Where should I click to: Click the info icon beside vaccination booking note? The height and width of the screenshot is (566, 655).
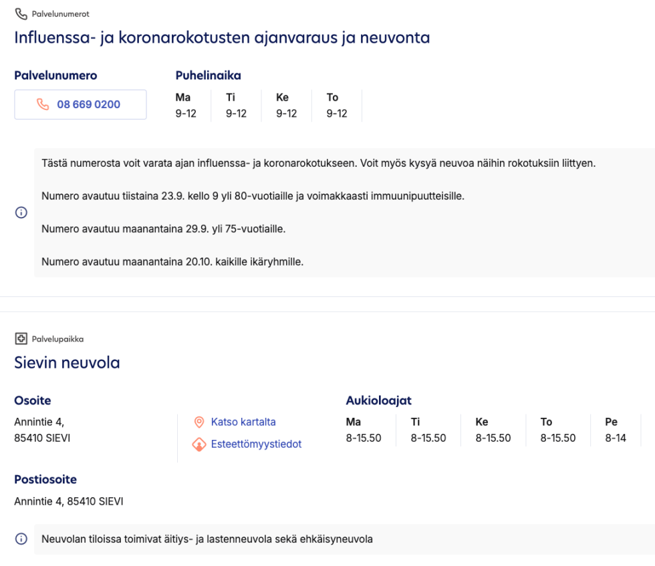pyautogui.click(x=21, y=213)
